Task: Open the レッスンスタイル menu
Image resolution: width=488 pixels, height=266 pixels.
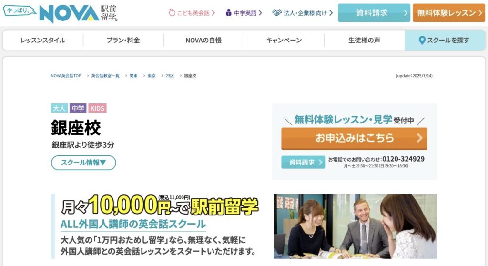Action: click(43, 40)
